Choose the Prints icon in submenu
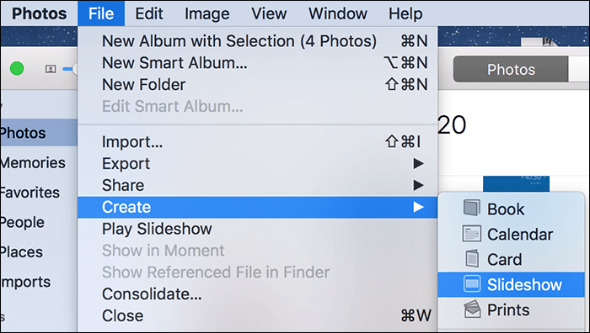Image resolution: width=590 pixels, height=333 pixels. coord(472,309)
